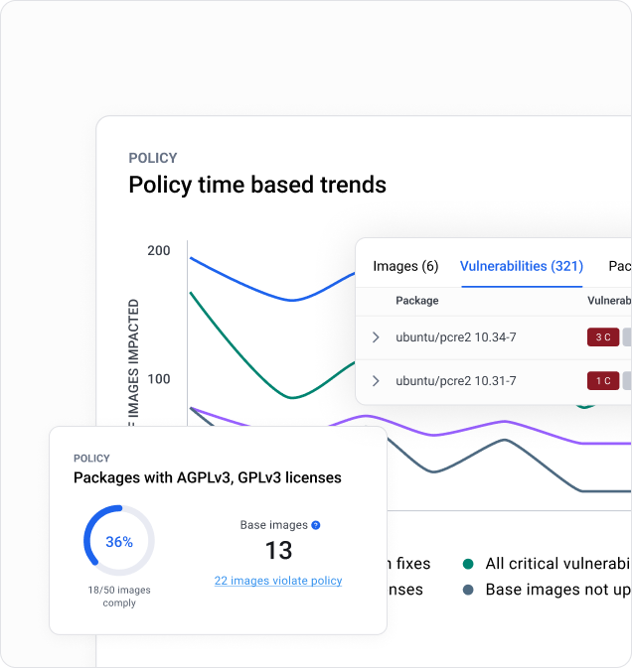Click the info icon beside Base images

click(x=316, y=525)
